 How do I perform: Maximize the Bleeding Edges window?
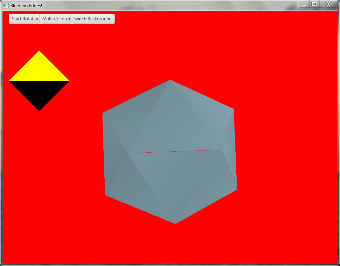314,4
